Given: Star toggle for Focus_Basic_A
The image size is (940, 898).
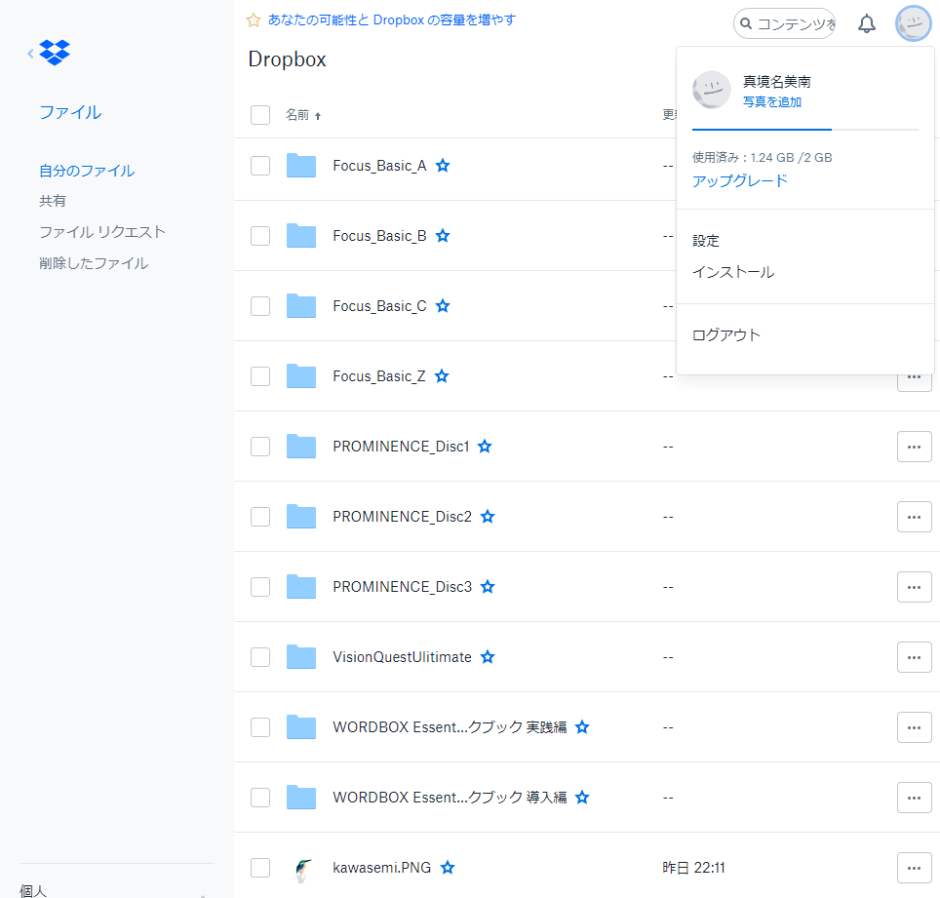Looking at the screenshot, I should [x=443, y=166].
